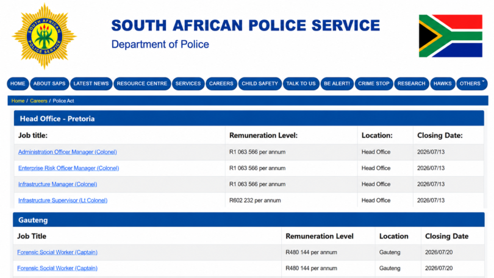The width and height of the screenshot is (494, 278).
Task: Click 'Head Office' location in Enterprise Risk row
Action: coord(376,168)
